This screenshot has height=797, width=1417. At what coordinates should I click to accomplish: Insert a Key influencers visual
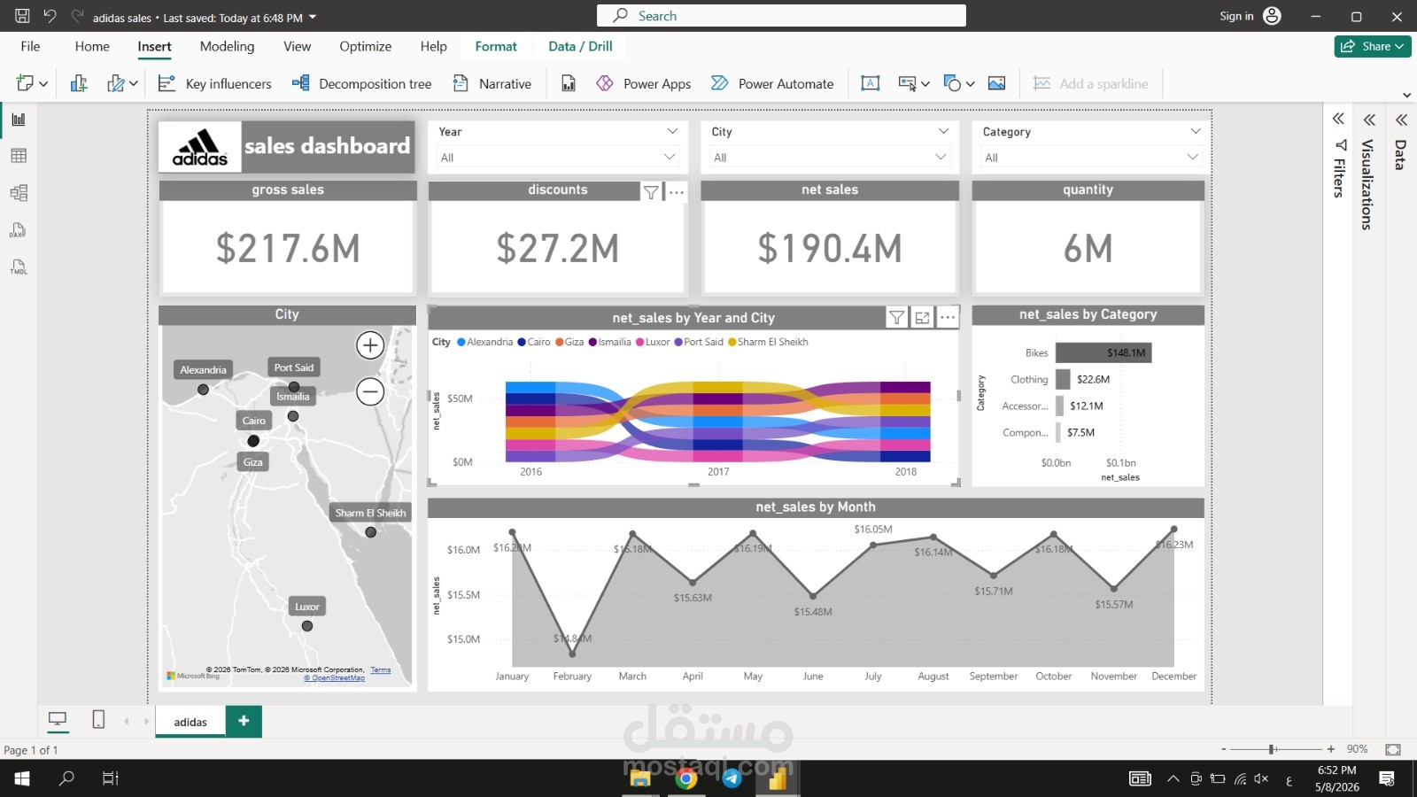(214, 83)
